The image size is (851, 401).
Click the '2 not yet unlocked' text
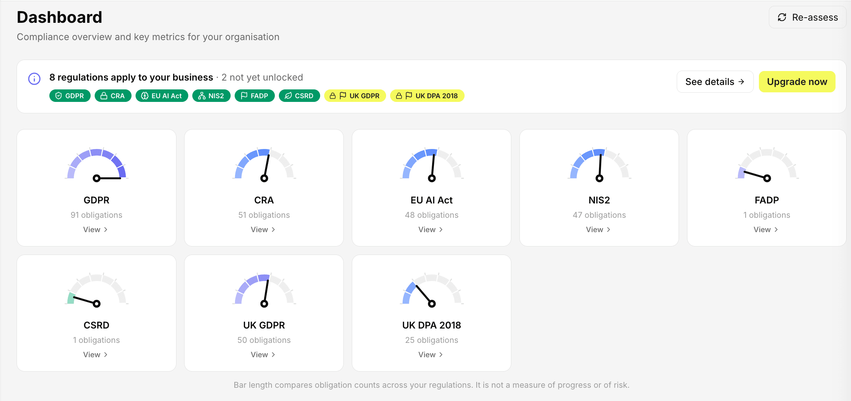(262, 77)
